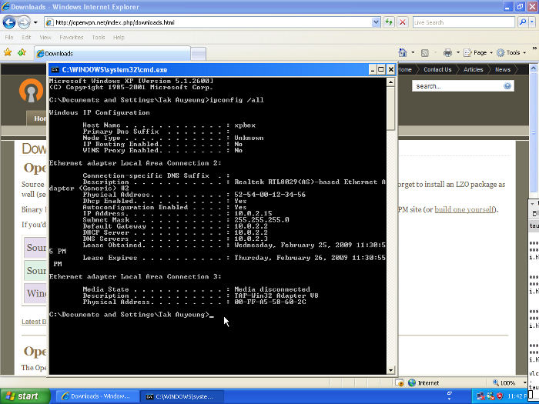Close the cmd.exe window
Image resolution: width=539 pixels, height=404 pixels.
pos(391,70)
